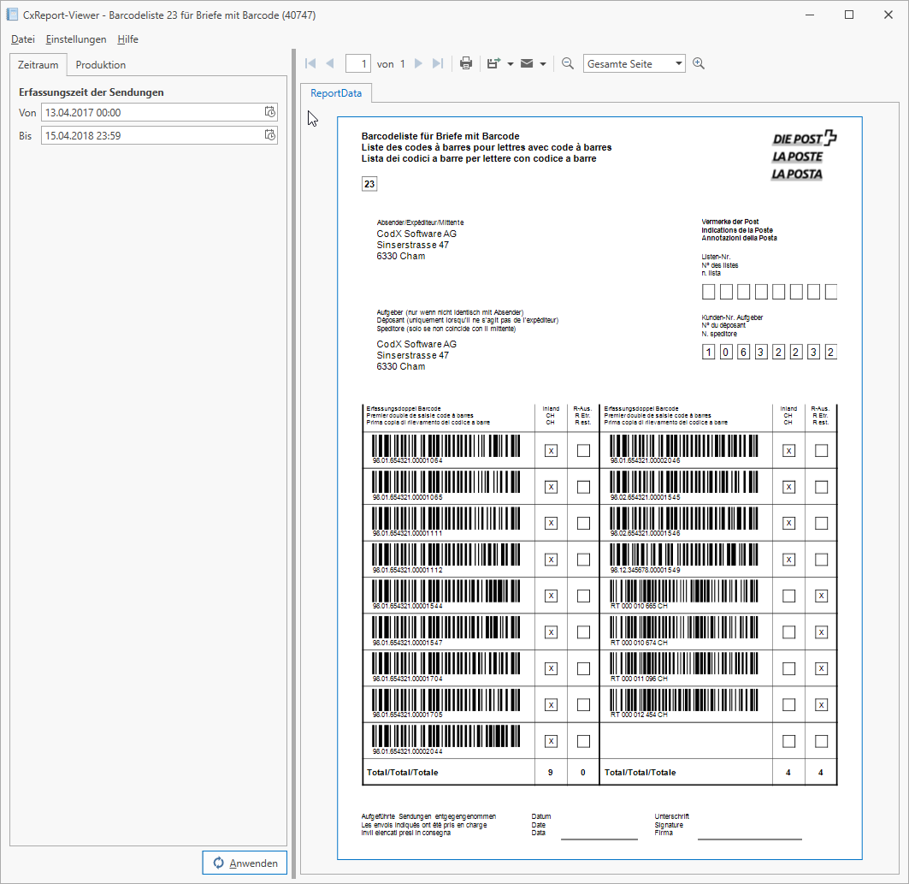The image size is (909, 884).
Task: Go to the next report page
Action: coord(418,64)
